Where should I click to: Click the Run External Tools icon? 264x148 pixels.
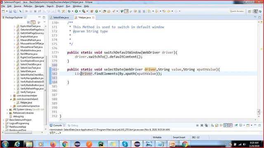[84, 11]
